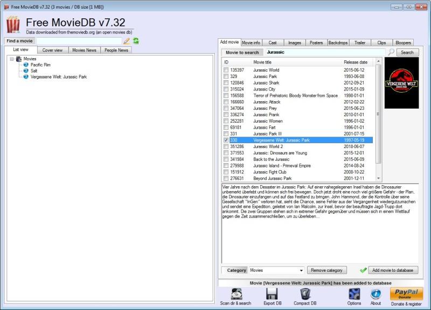
Task: Open the Trailer tab
Action: (x=360, y=43)
